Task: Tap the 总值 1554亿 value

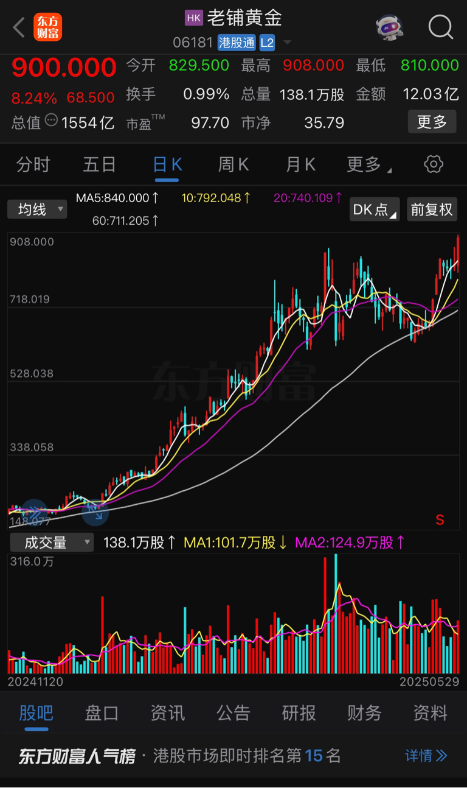Action: pos(88,122)
